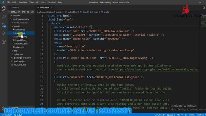This screenshot has width=206, height=116.
Task: Click the meta charset line of code
Action: [x=73, y=27]
